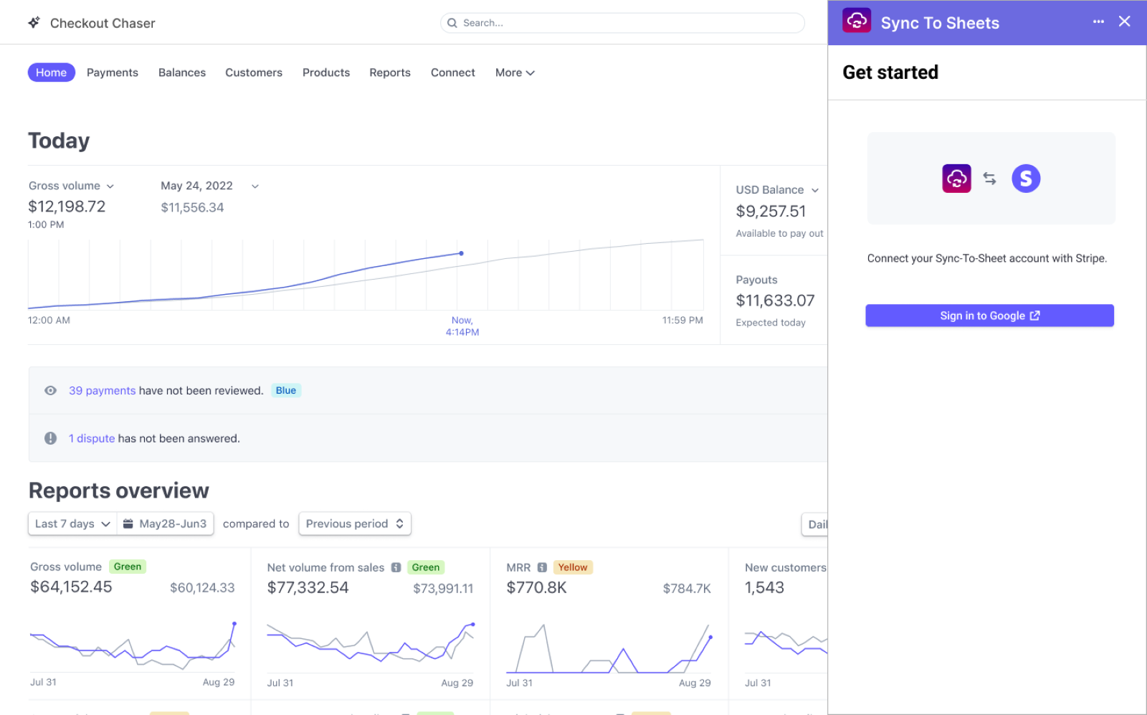
Task: Click the May28-Jun3 date range button
Action: [166, 524]
